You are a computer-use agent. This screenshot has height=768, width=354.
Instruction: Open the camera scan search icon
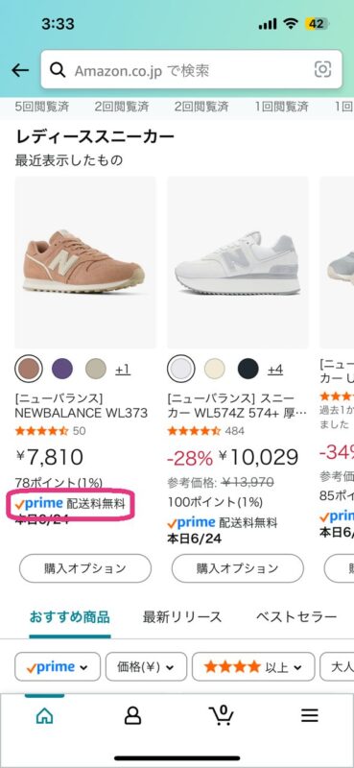[322, 70]
